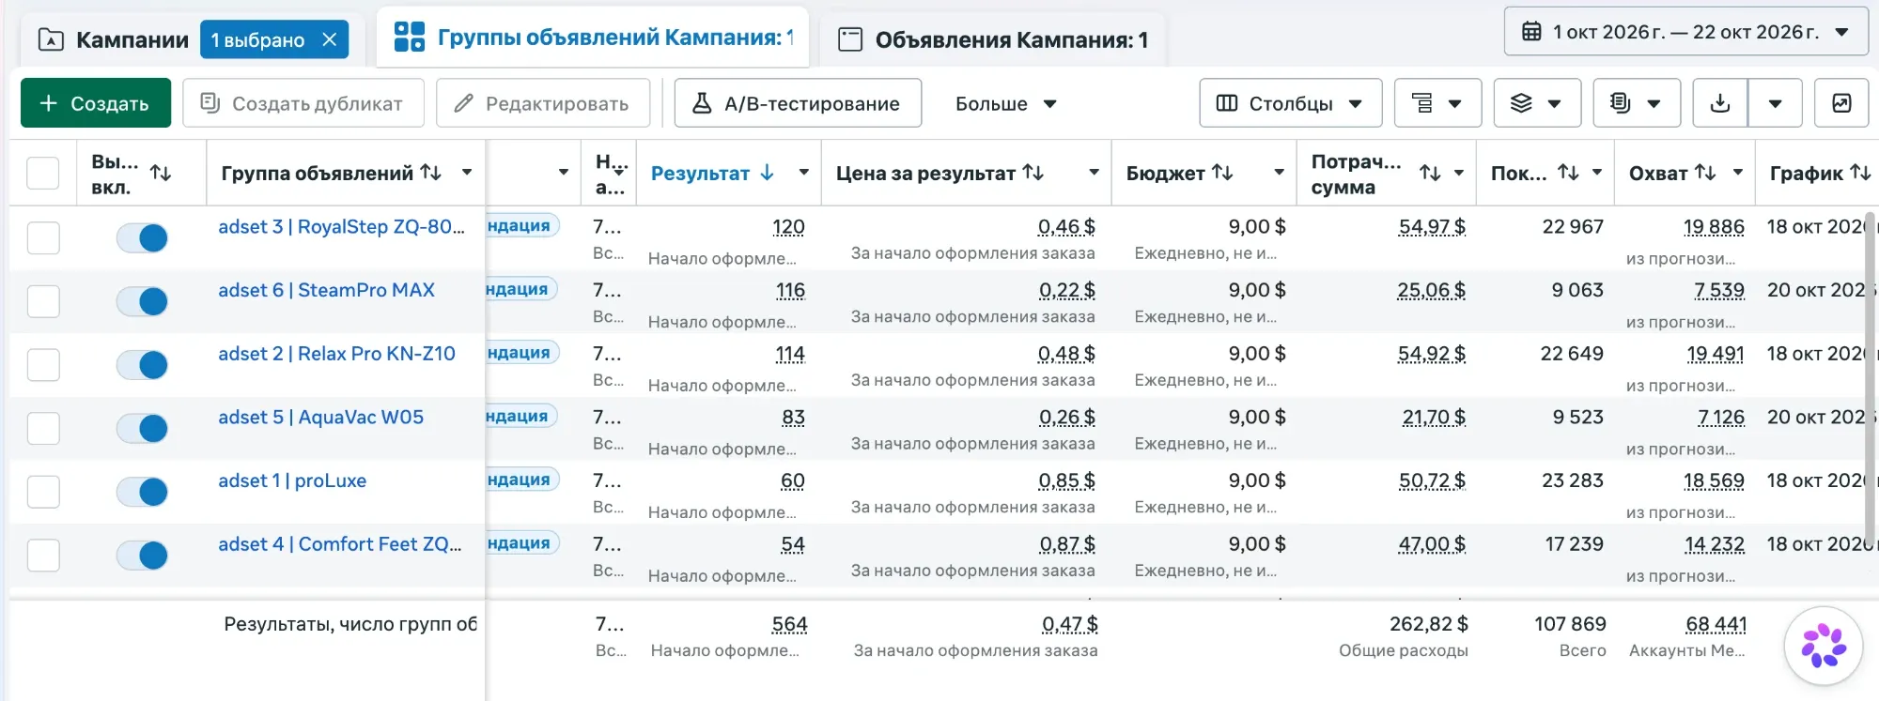Image resolution: width=1879 pixels, height=701 pixels.
Task: Open Группы объявлений tab
Action: (x=593, y=38)
